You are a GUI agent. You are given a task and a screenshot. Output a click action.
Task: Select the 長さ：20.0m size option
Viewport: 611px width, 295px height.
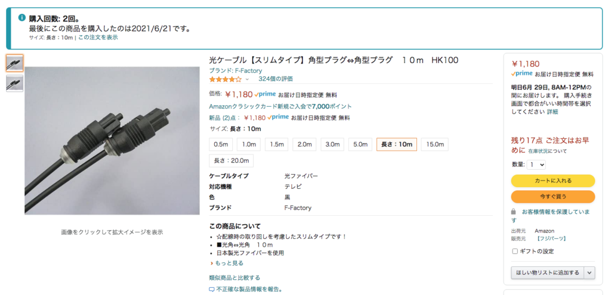(x=232, y=161)
